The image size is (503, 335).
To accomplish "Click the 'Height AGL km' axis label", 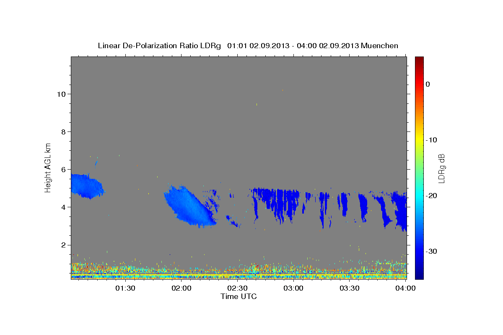I will (48, 167).
